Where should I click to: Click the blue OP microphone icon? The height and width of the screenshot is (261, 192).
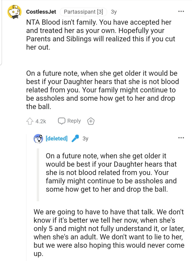tap(75, 139)
